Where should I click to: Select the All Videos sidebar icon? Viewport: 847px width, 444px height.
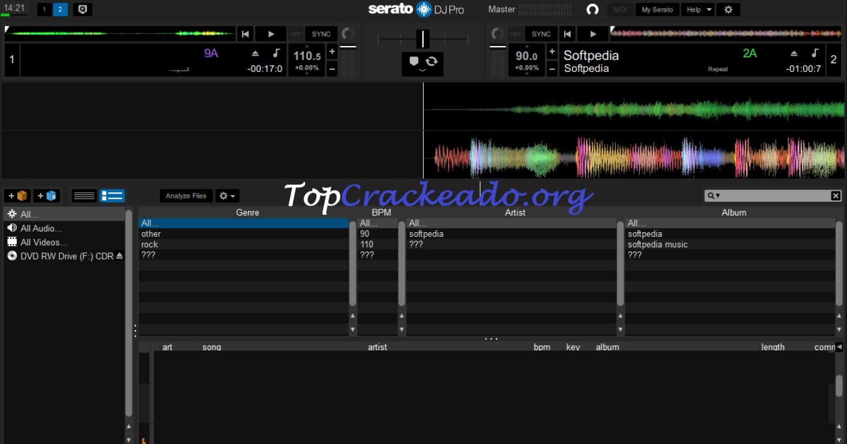click(x=11, y=242)
